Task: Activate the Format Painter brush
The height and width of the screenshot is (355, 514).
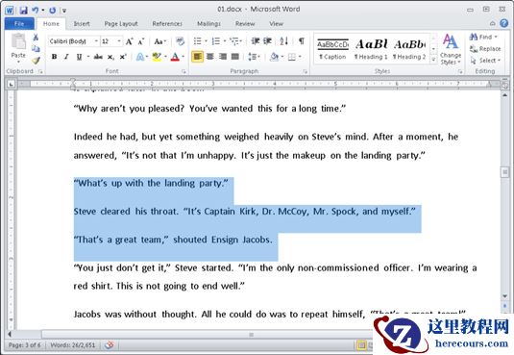Action: click(x=36, y=61)
